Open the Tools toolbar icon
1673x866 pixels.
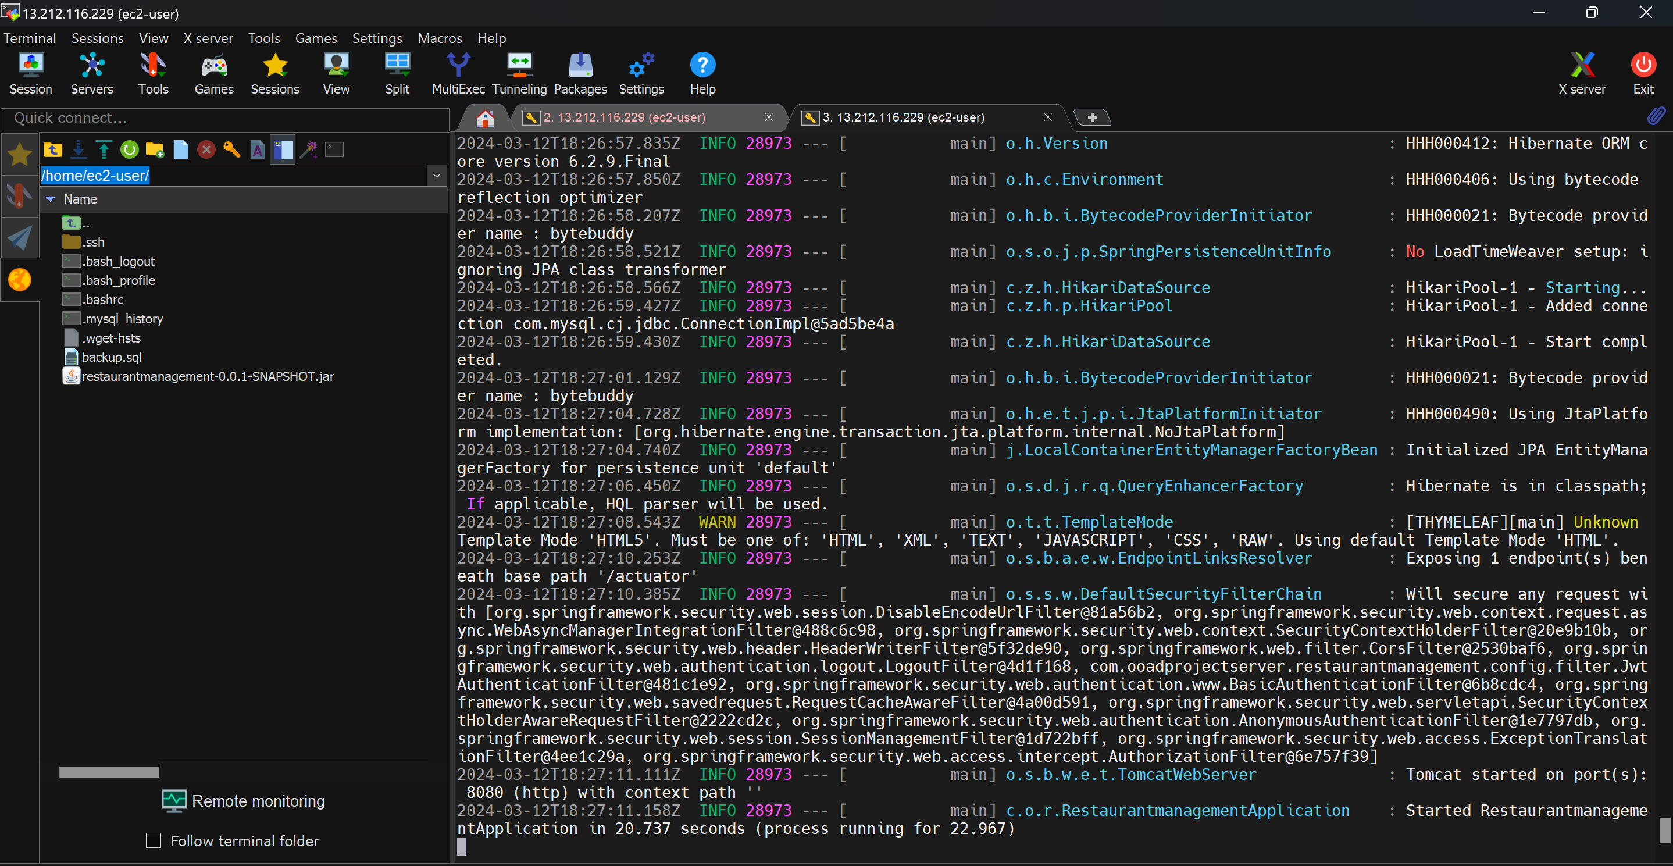click(154, 73)
